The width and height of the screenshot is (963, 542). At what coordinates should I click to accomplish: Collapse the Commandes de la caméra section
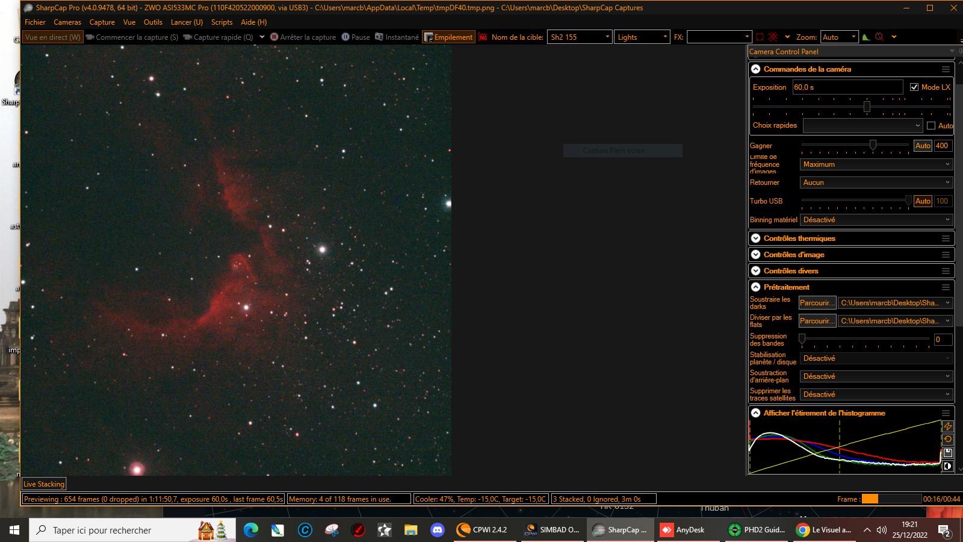(x=756, y=69)
